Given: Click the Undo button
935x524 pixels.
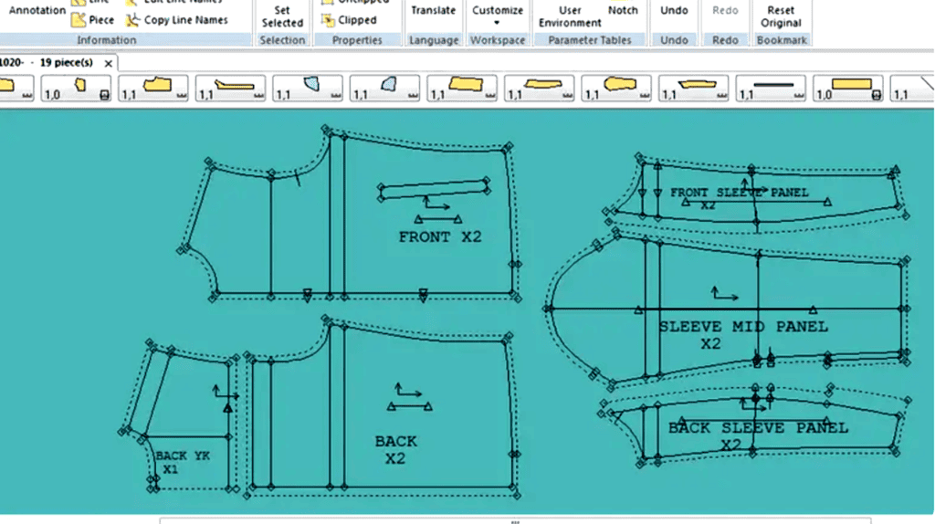Looking at the screenshot, I should tap(674, 10).
